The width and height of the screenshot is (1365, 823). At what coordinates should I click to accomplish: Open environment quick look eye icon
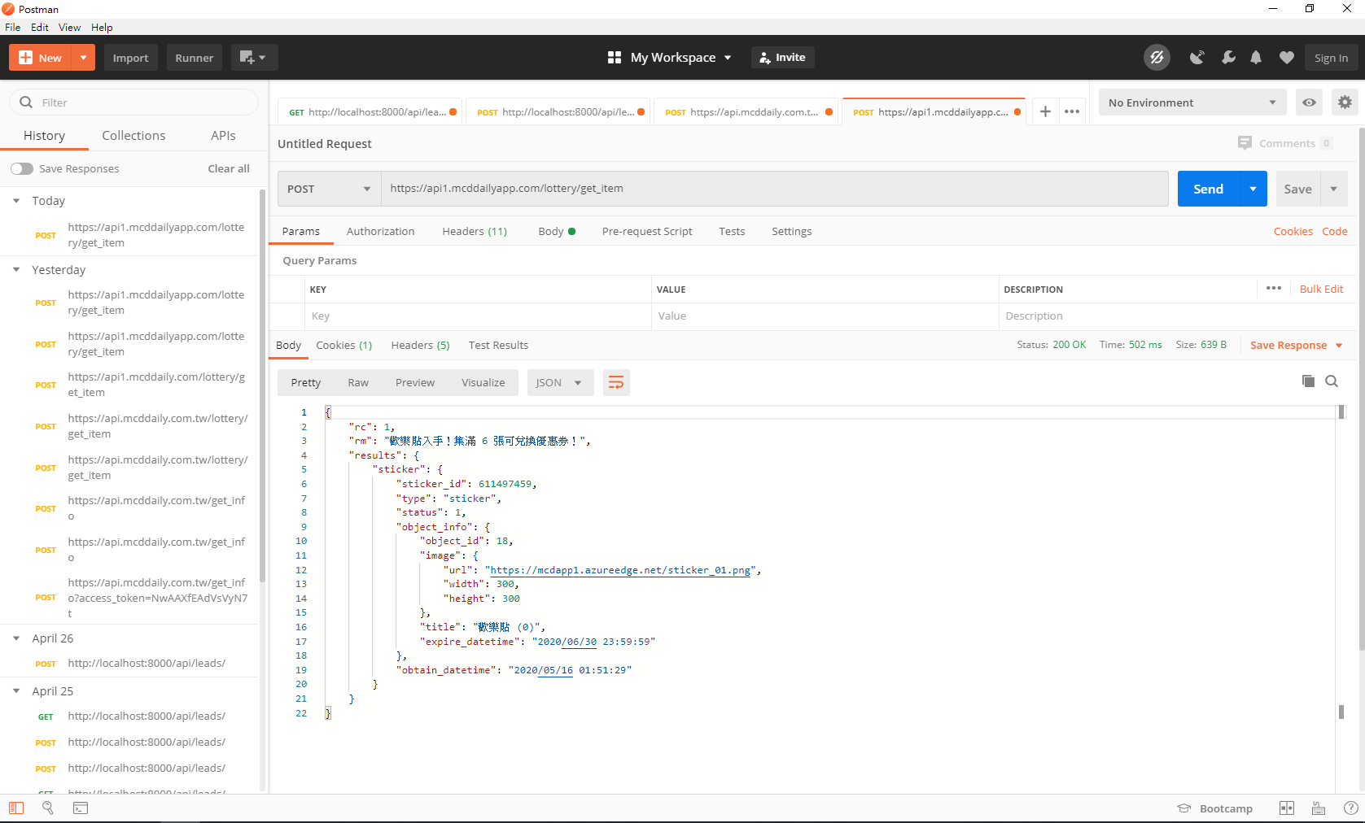(1309, 102)
